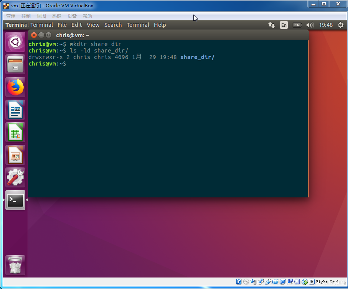Open the 控制 menu in VirtualBox
The width and height of the screenshot is (348, 289).
26,16
